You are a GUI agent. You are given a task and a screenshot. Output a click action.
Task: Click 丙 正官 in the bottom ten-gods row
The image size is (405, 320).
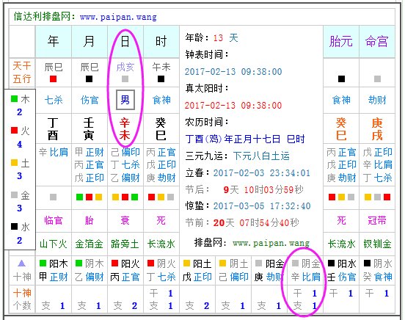click(125, 277)
